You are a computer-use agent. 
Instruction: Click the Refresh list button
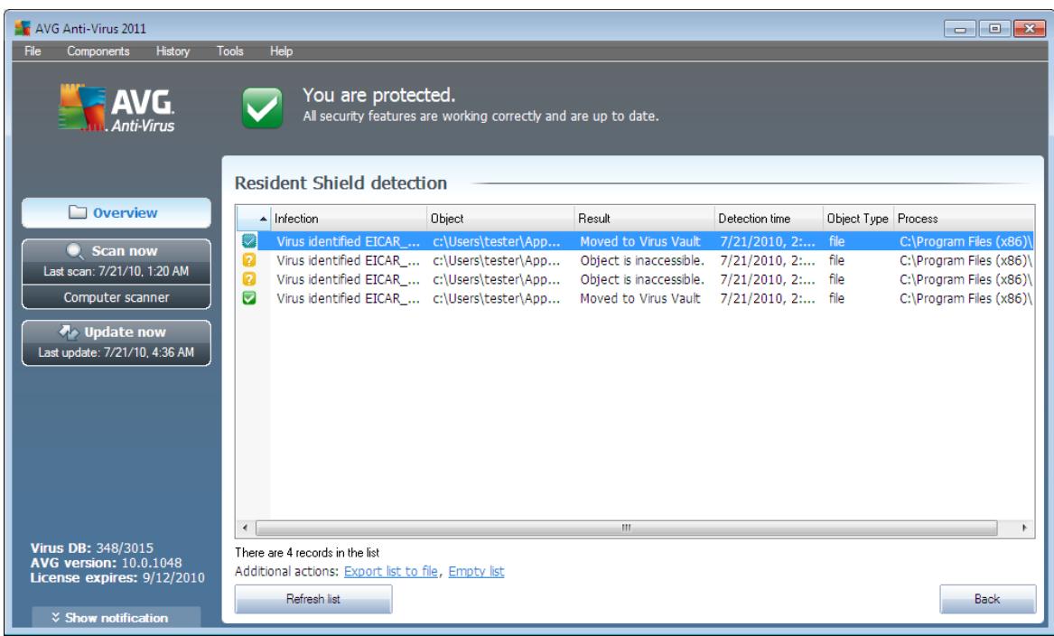tap(313, 599)
